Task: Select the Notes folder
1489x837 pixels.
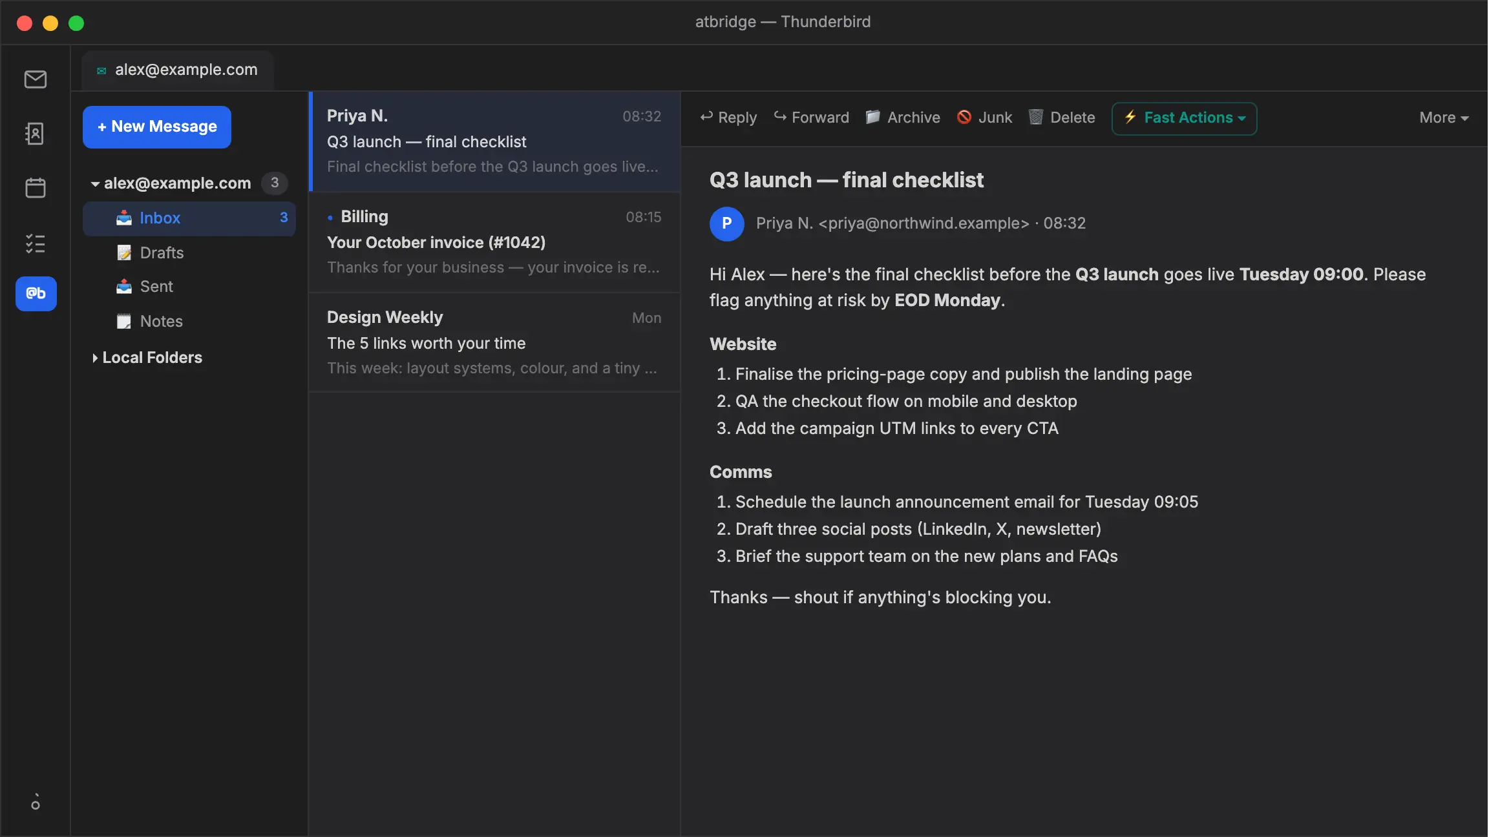Action: coord(189,321)
